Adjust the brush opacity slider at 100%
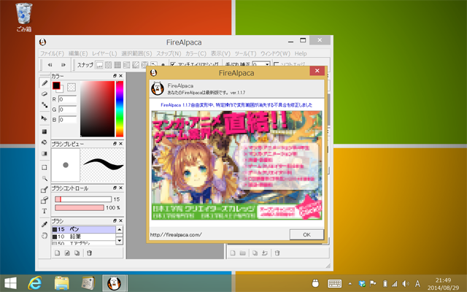Image resolution: width=467 pixels, height=292 pixels. (x=80, y=207)
